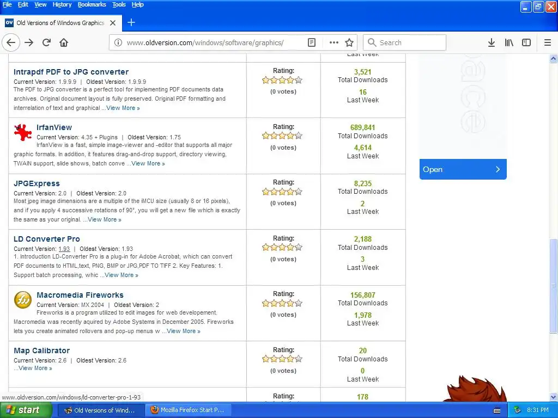Open the Firefox Home page icon
This screenshot has width=558, height=418.
[x=64, y=42]
